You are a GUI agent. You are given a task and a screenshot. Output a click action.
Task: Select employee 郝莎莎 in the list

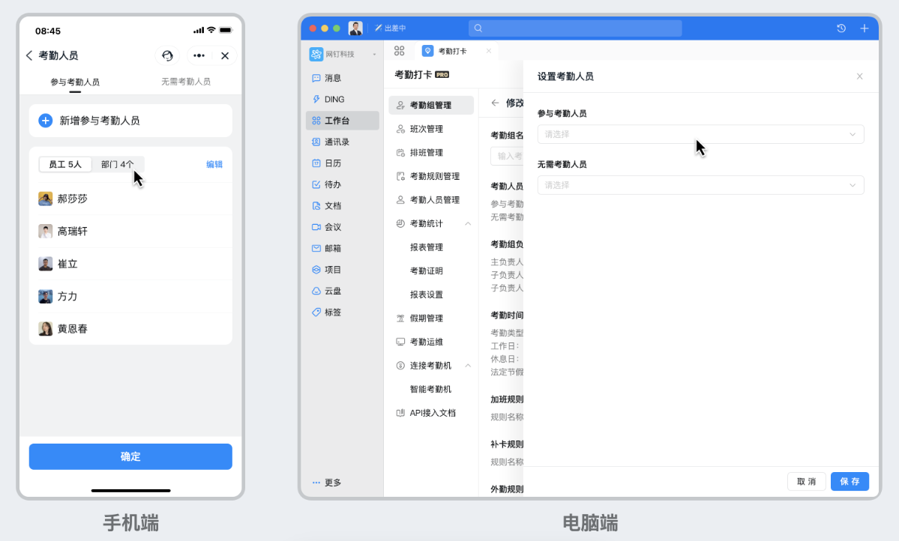[130, 199]
